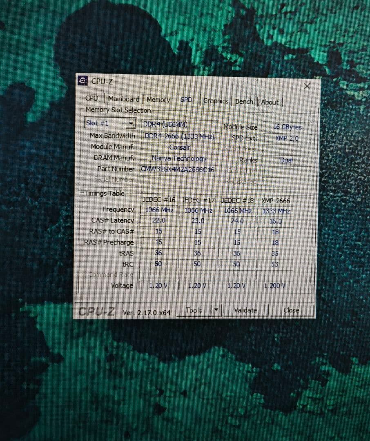Click the JEDEC #16 voltage 1.20 V cell
Screen dimensions: 370x441
pyautogui.click(x=158, y=285)
